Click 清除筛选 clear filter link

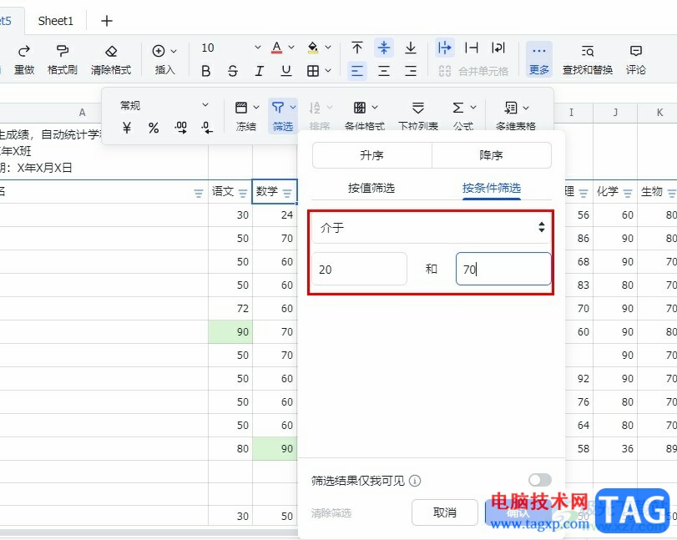click(331, 512)
